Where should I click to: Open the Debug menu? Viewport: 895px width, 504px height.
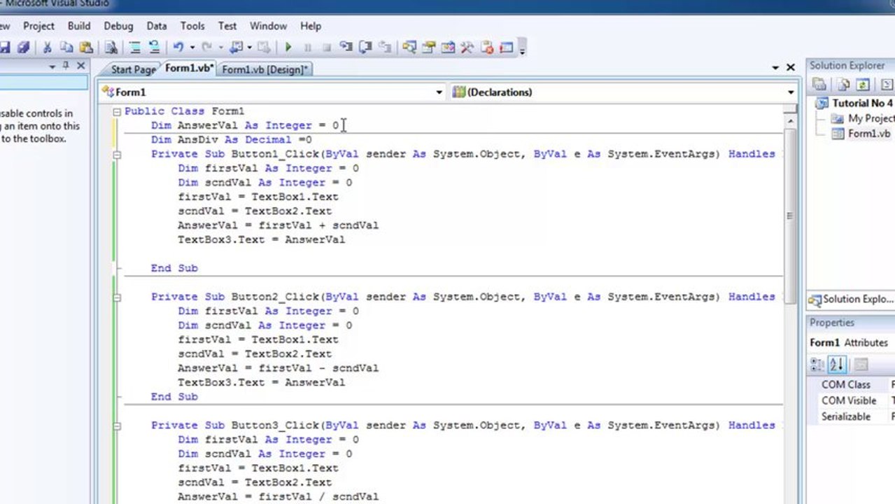click(118, 26)
